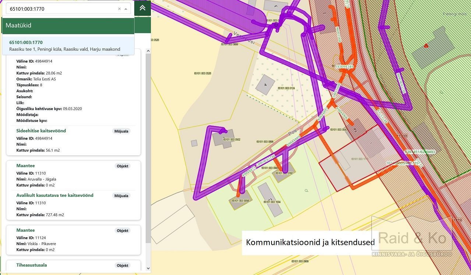Select the Maantee 11124 Viskla - Pikavere entry
This screenshot has width=471, height=275.
point(25,230)
